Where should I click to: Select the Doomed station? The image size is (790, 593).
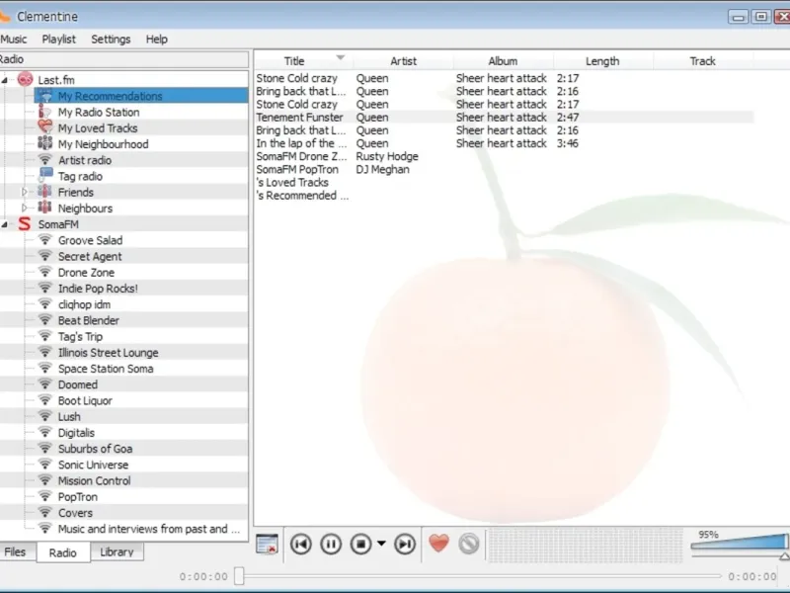[x=78, y=384]
